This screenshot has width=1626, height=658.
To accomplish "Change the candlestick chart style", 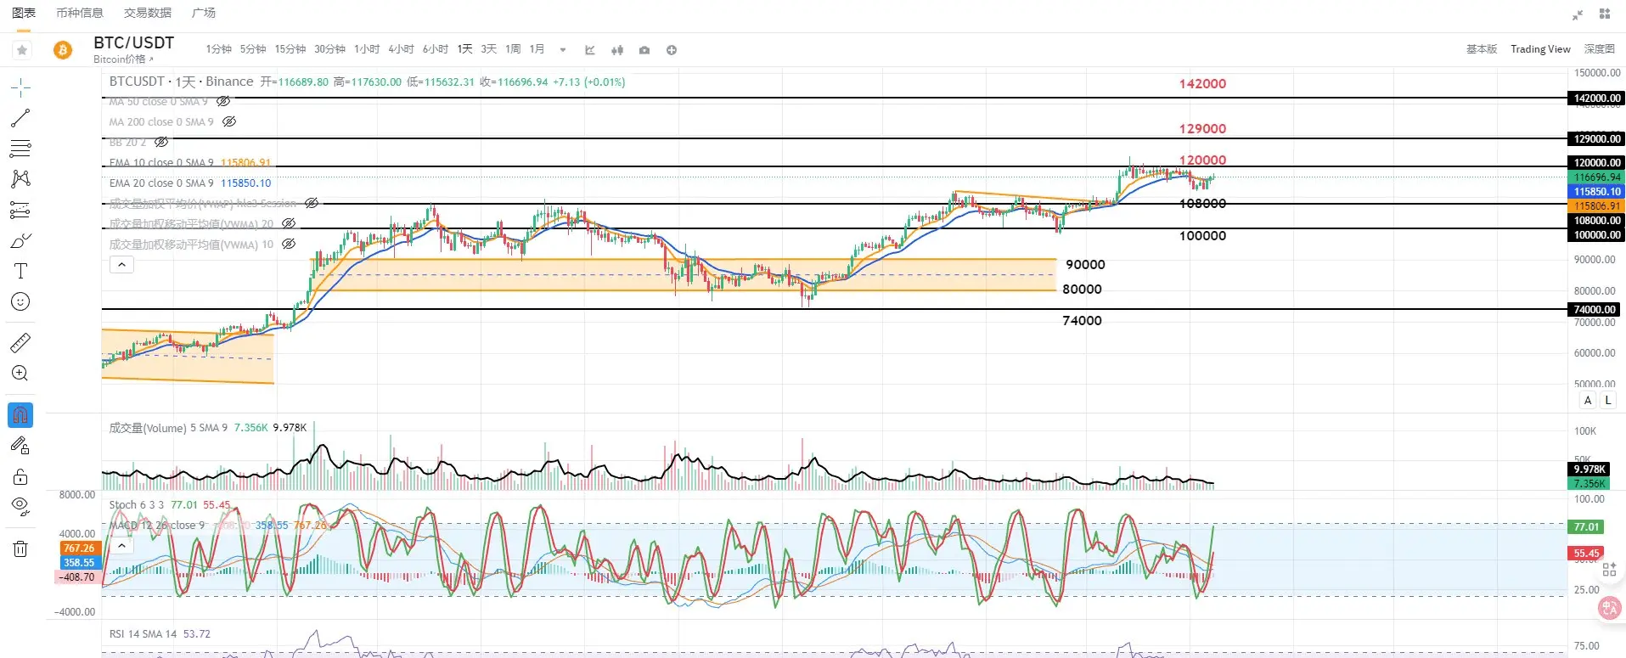I will click(x=617, y=50).
